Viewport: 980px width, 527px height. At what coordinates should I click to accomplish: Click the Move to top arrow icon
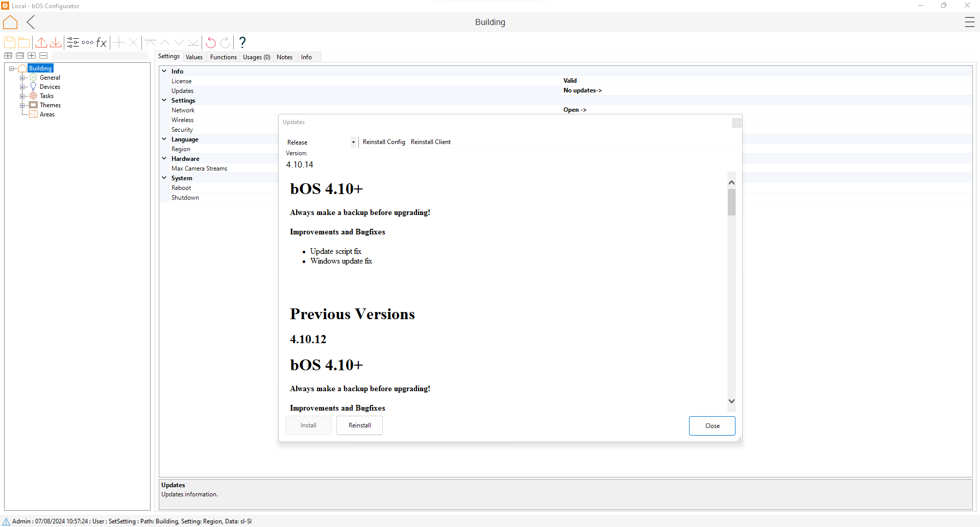151,42
